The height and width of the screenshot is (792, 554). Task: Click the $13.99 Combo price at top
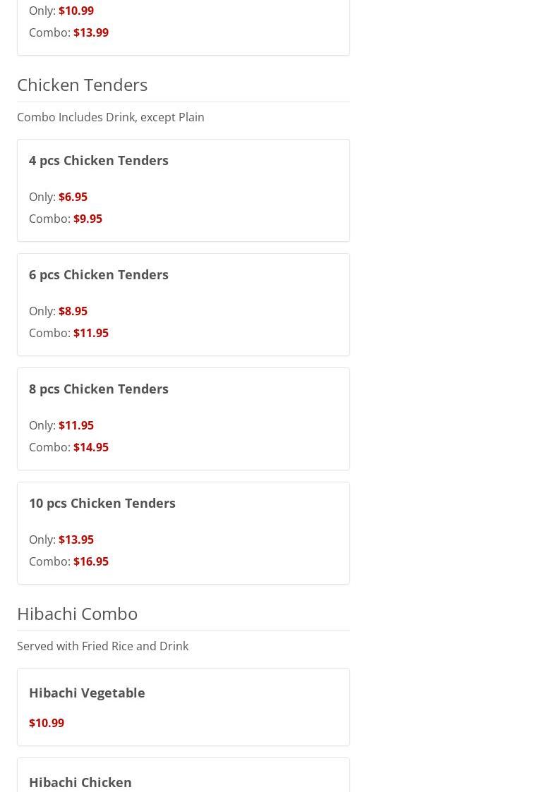(91, 32)
